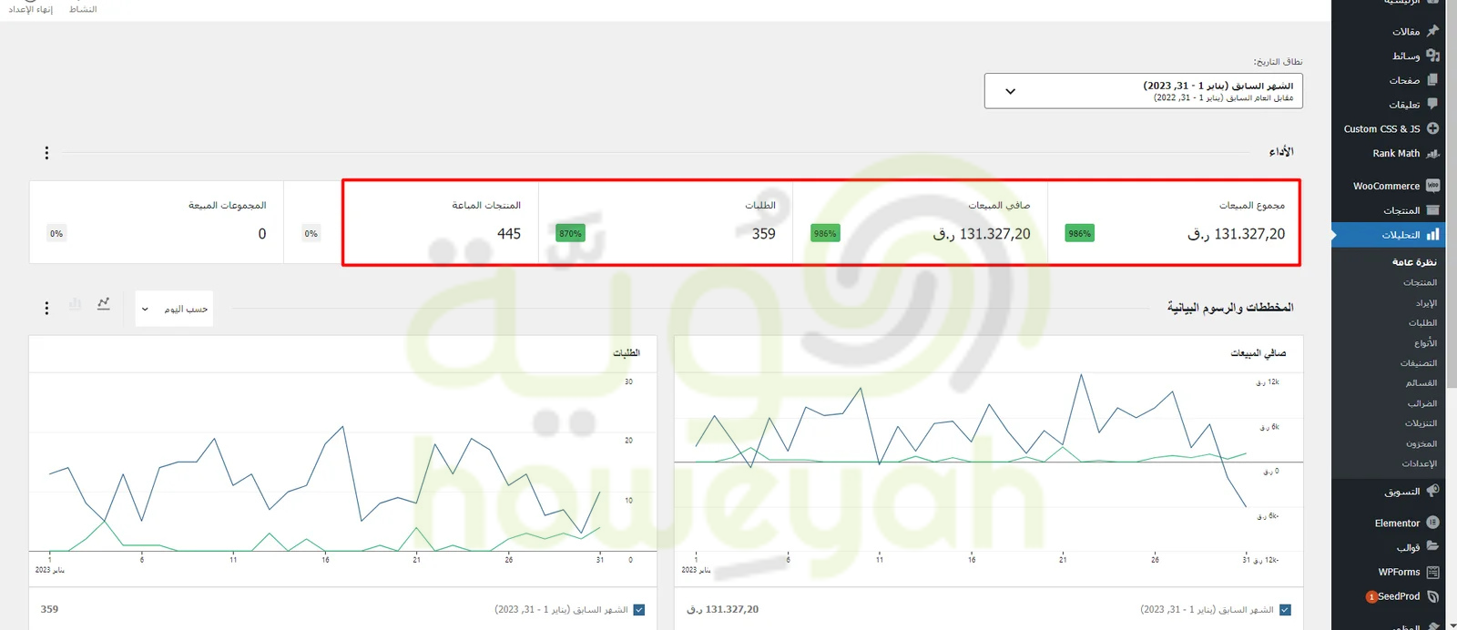Click the النشاط link in the top bar

coord(83,9)
